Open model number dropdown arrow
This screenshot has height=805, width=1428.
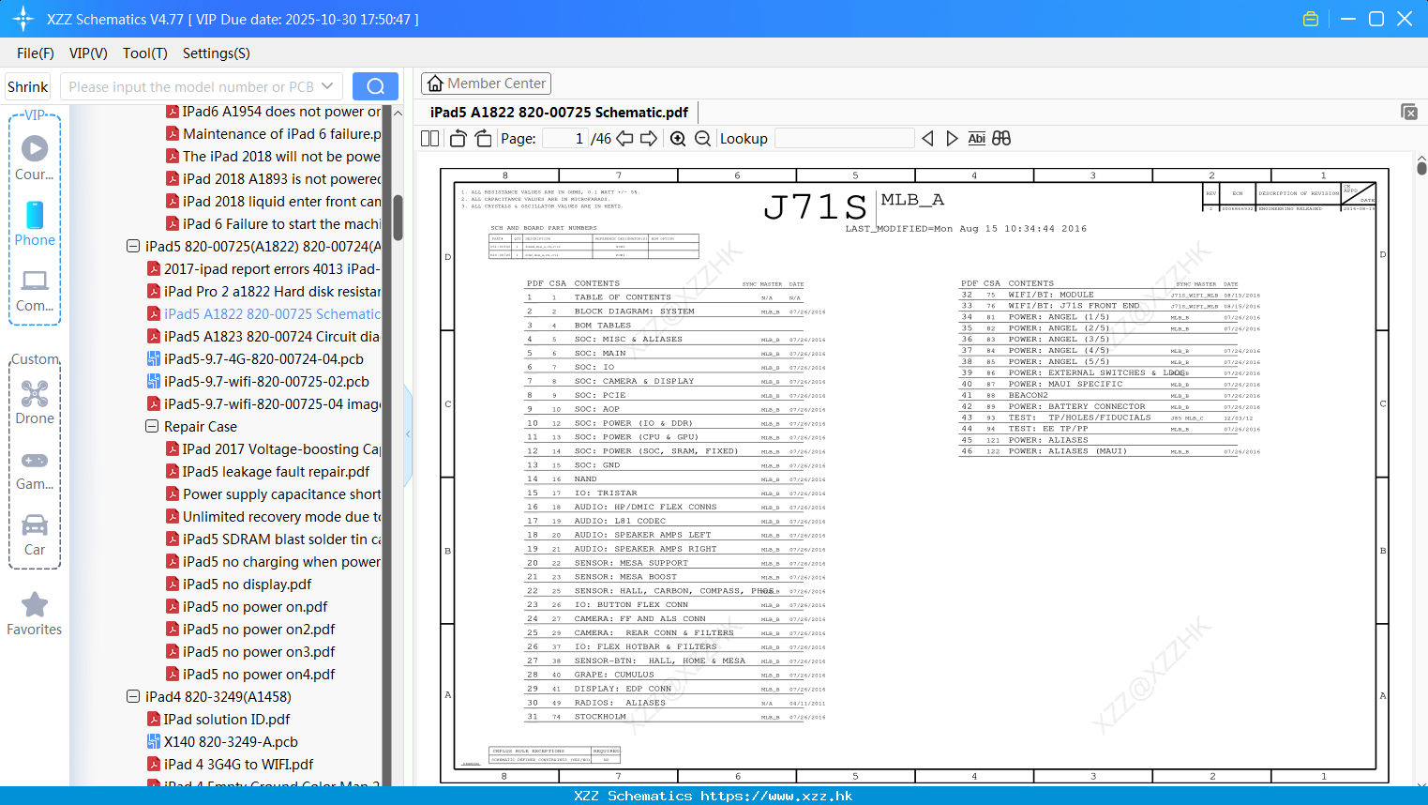[327, 86]
